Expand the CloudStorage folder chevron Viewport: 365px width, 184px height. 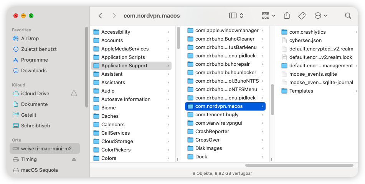coord(168,141)
